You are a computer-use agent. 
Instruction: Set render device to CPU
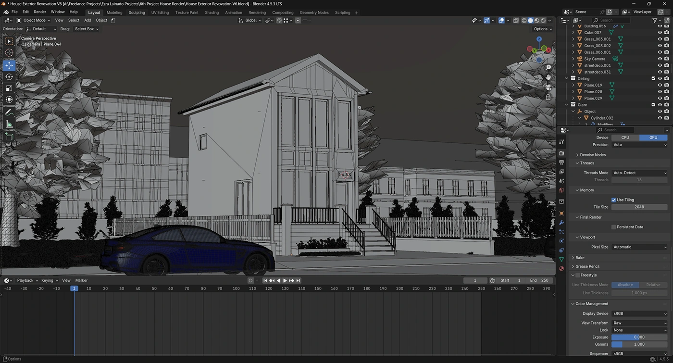625,138
